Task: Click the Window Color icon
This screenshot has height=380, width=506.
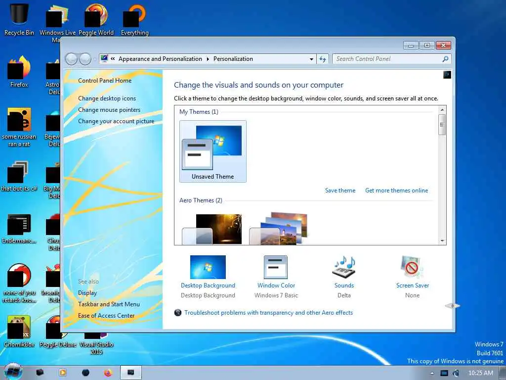Action: (x=276, y=267)
